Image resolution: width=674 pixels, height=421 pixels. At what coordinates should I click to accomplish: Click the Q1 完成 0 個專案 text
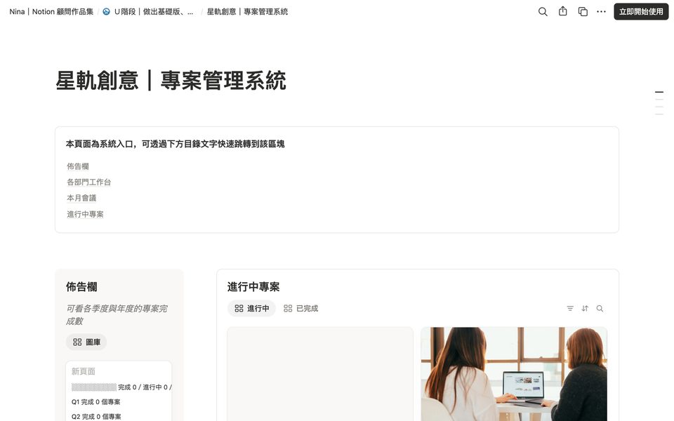coord(96,401)
